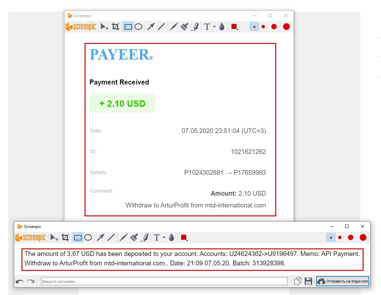Choose rectangle tool in bottom Screenpic window
This screenshot has height=295, width=381.
tap(78, 237)
